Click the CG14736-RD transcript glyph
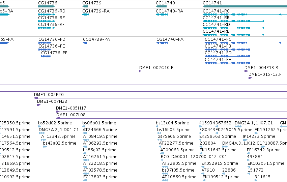 tap(47, 14)
